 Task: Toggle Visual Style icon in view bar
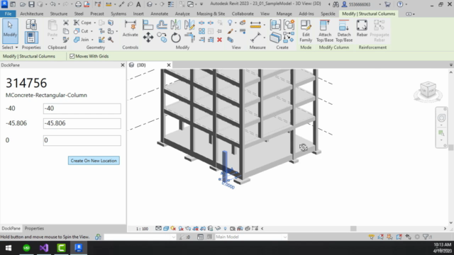(166, 228)
